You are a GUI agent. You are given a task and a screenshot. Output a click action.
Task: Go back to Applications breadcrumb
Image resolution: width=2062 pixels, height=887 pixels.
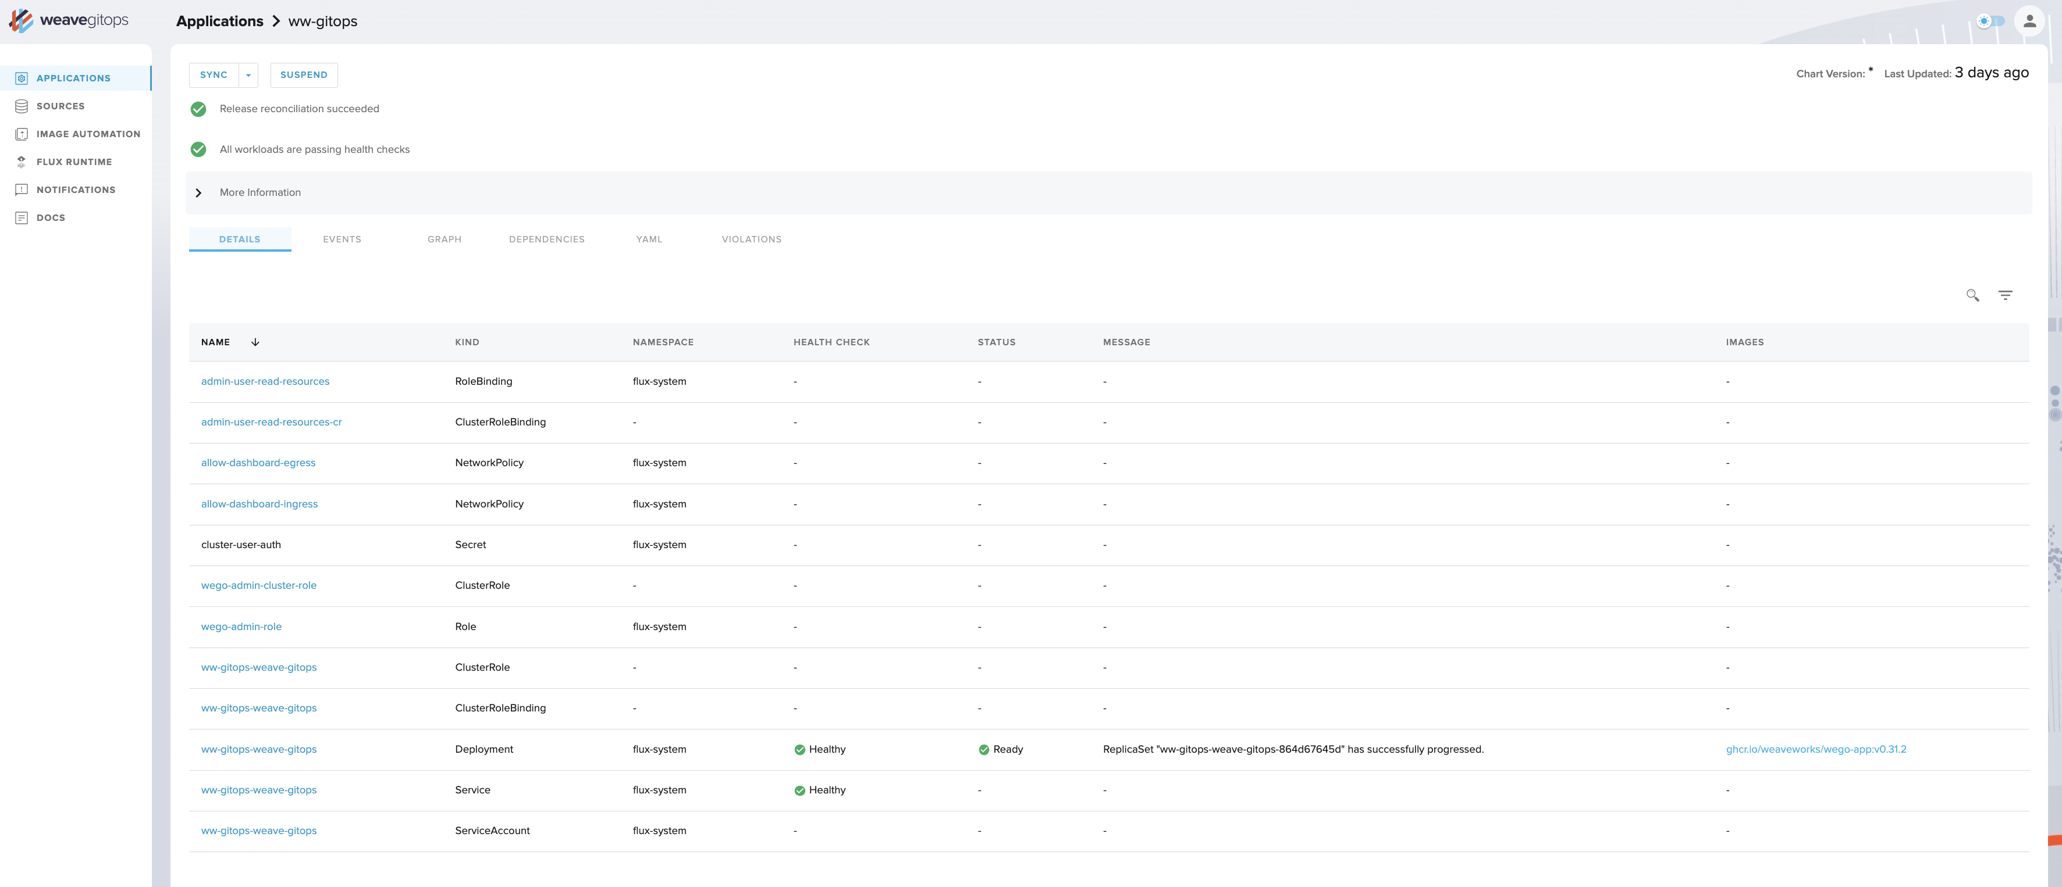click(219, 22)
